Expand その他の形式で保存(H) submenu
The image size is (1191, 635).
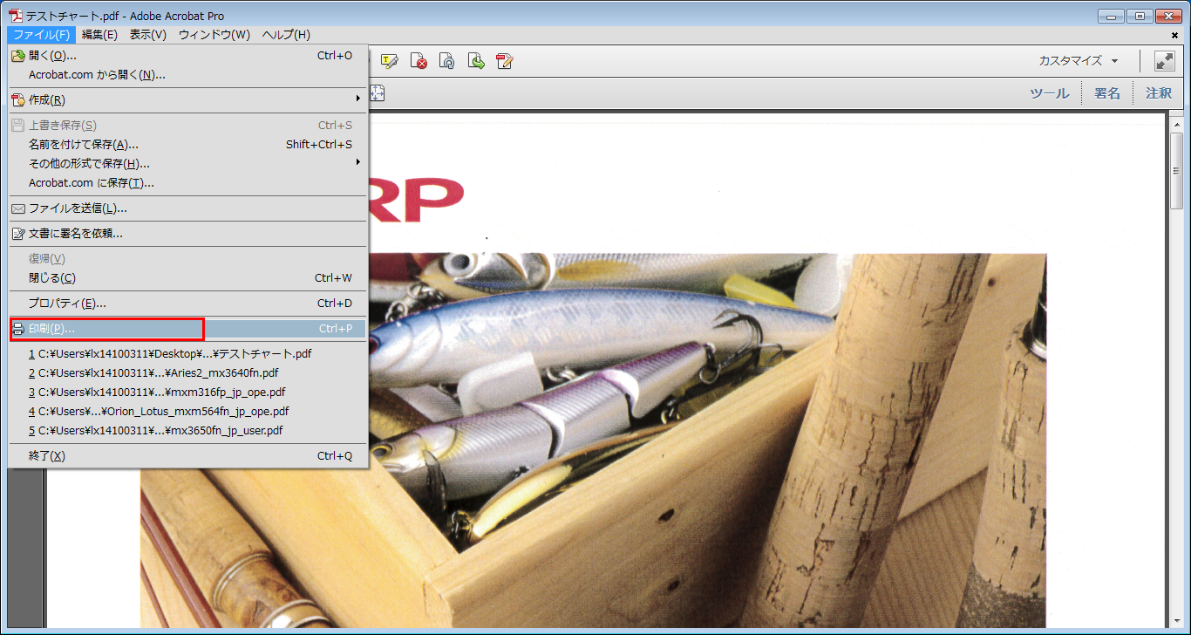tap(187, 163)
